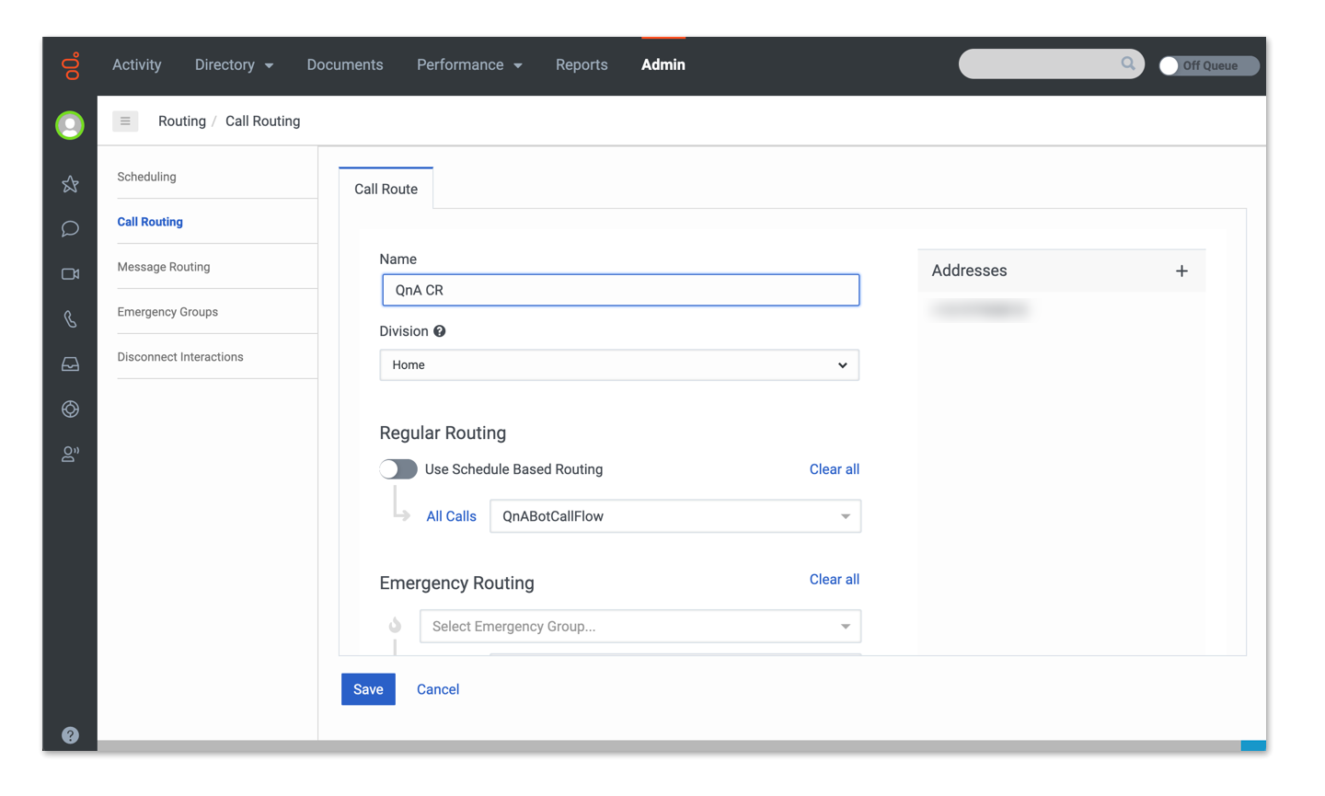Expand the Directory menu

point(234,65)
